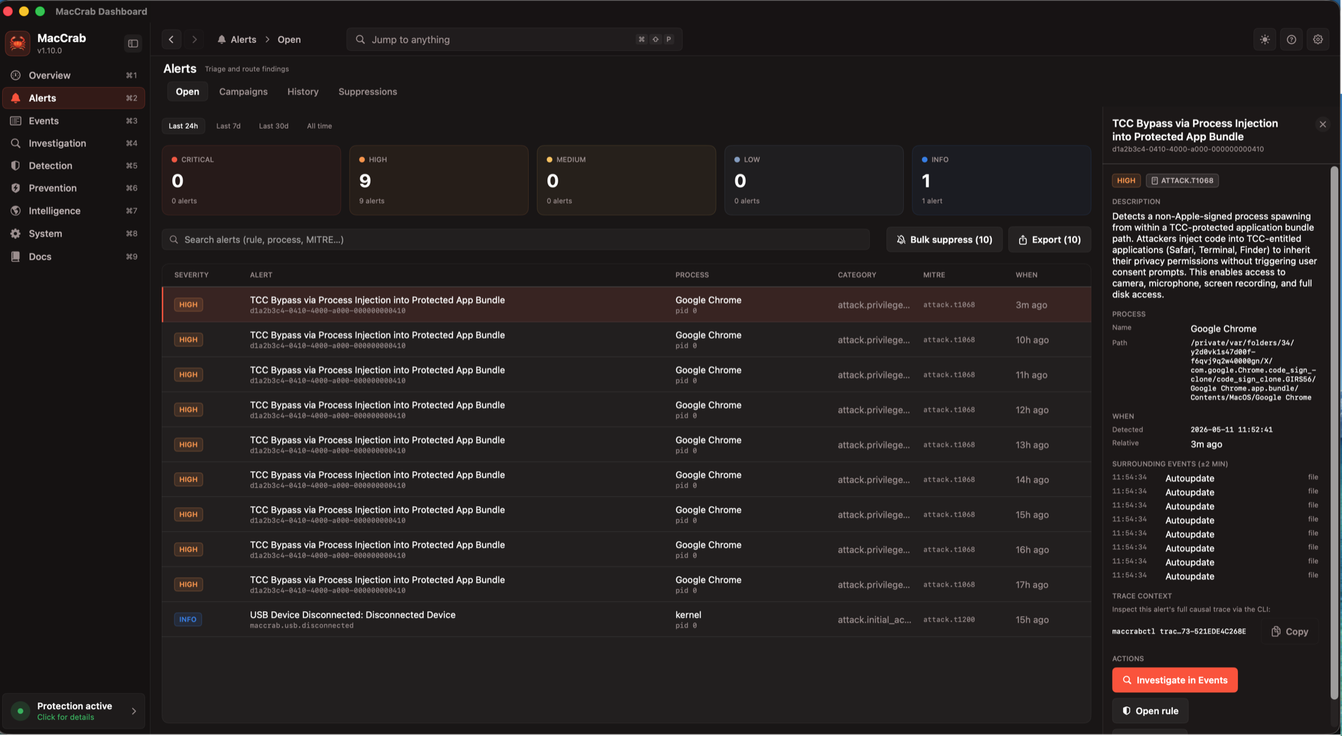Close the alert detail panel
Image resolution: width=1342 pixels, height=736 pixels.
(1323, 124)
